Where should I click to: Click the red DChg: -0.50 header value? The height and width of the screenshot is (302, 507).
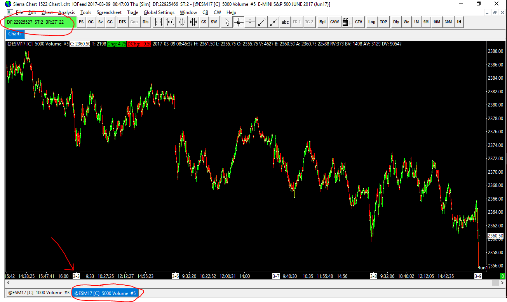click(x=139, y=44)
